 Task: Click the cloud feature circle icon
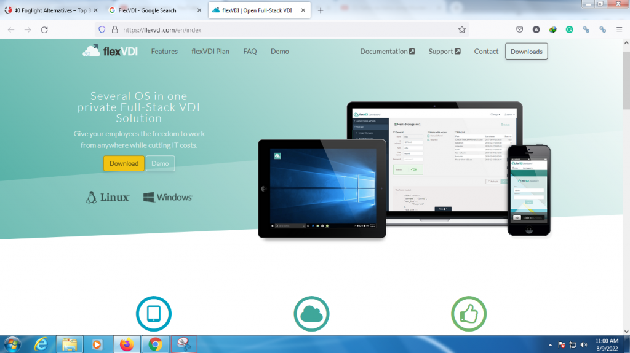point(311,314)
